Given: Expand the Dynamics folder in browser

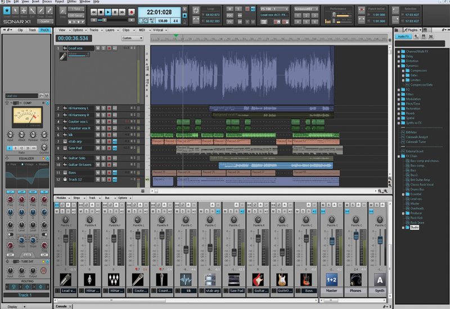Looking at the screenshot, I should tap(399, 66).
